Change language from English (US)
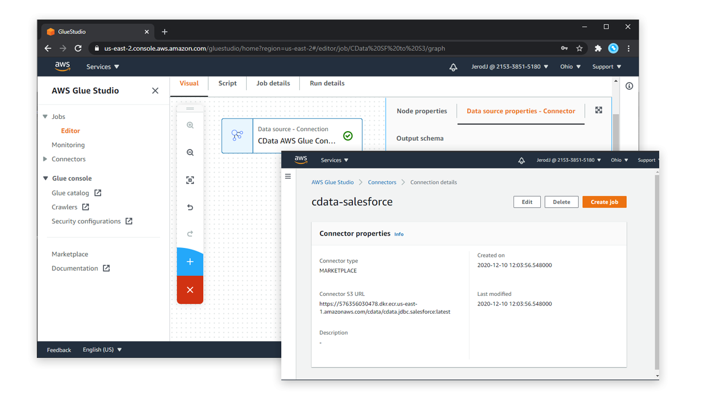 (x=102, y=350)
